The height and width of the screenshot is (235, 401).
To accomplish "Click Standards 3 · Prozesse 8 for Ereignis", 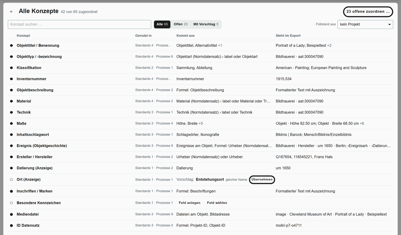I will click(x=154, y=146).
